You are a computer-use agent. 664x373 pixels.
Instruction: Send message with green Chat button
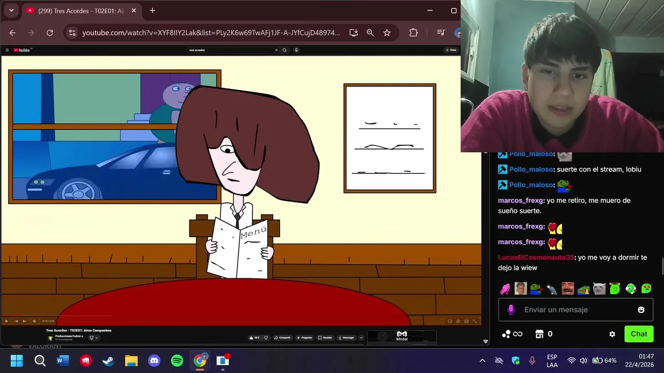[639, 334]
